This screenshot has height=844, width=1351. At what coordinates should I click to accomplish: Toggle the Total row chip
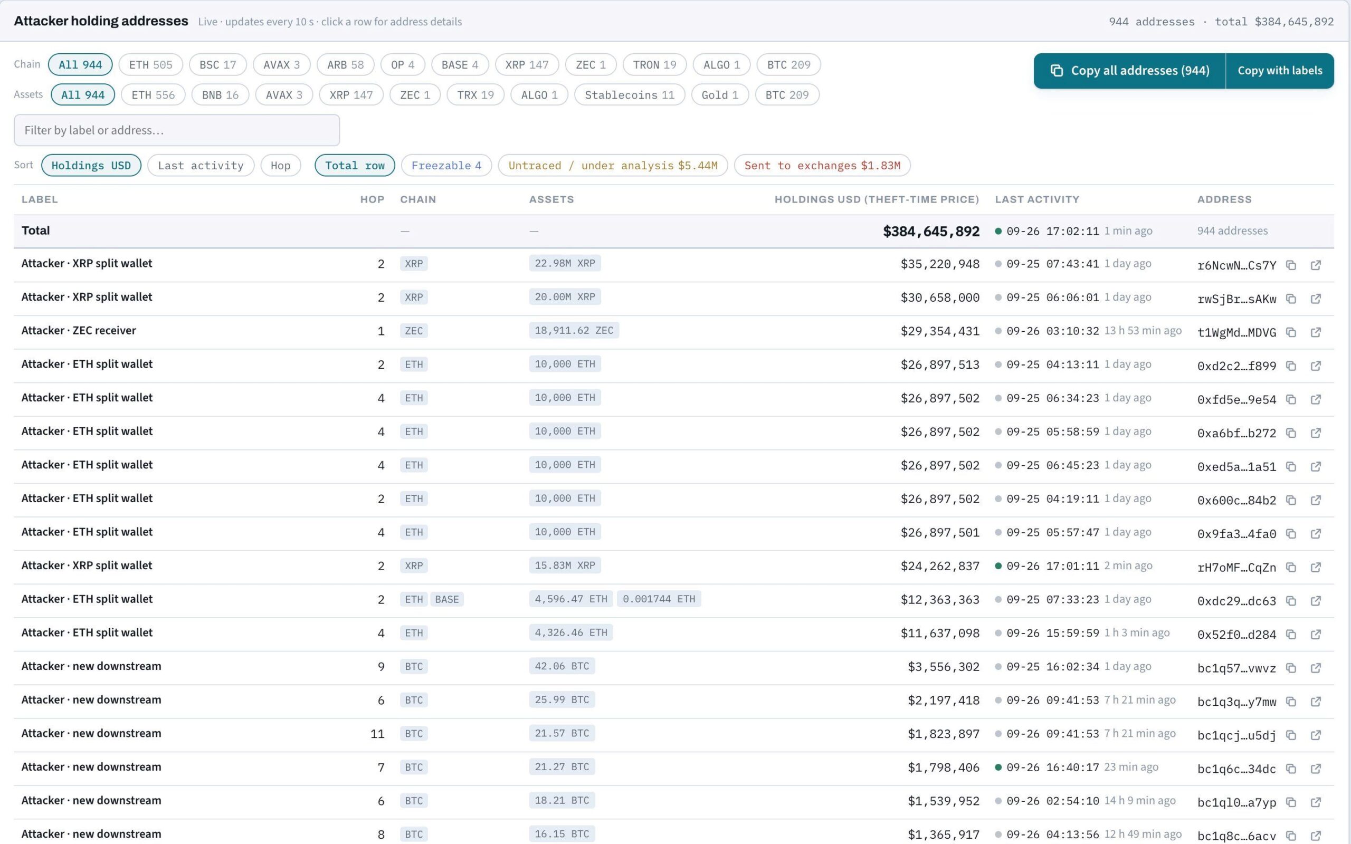(x=355, y=165)
